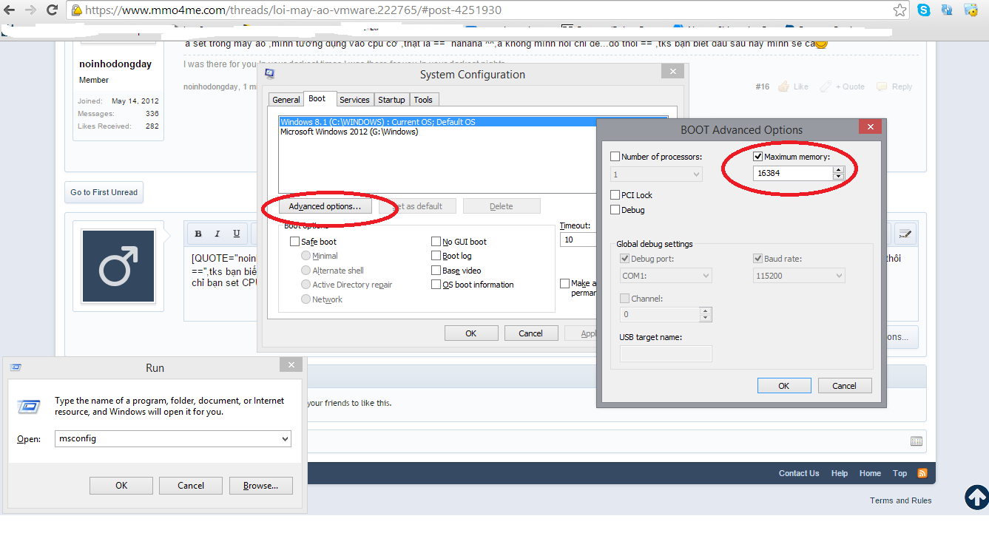
Task: Apply bold formatting in the reply editor
Action: click(x=198, y=234)
